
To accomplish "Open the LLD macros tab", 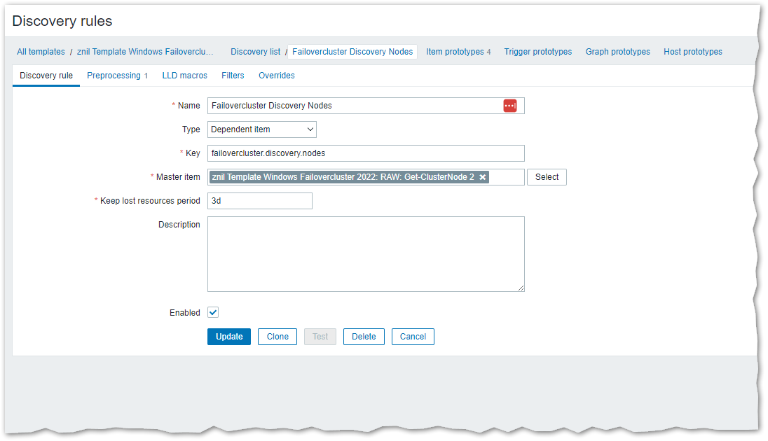I will click(x=184, y=76).
